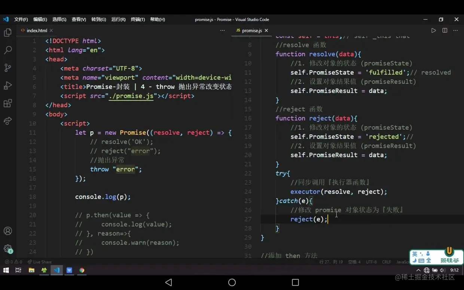Open the 编辑(E) menu

[40, 19]
